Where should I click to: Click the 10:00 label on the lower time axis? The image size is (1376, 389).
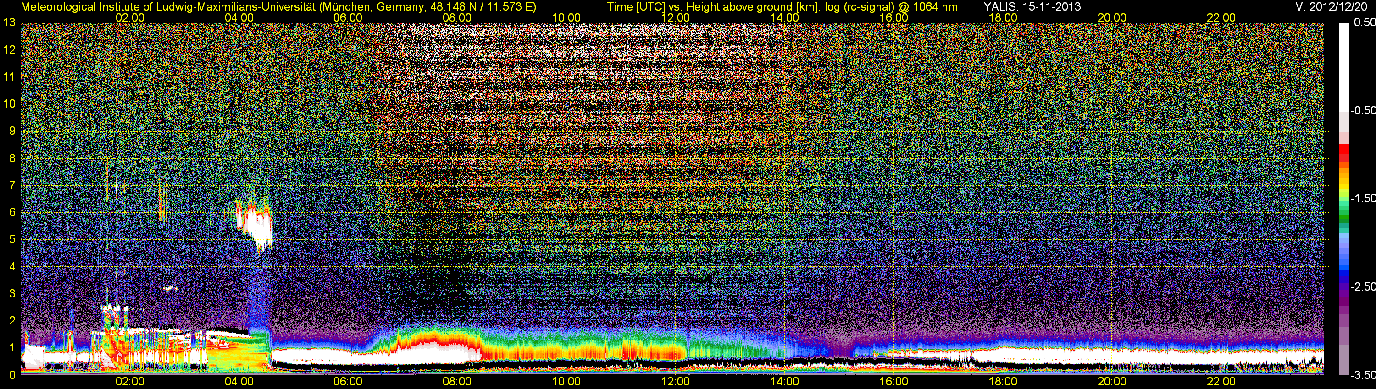pos(566,382)
